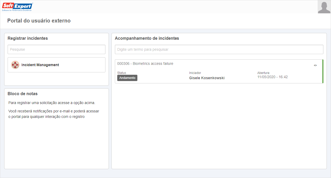
Task: Click the SoftExpert logo
Action: (x=18, y=7)
